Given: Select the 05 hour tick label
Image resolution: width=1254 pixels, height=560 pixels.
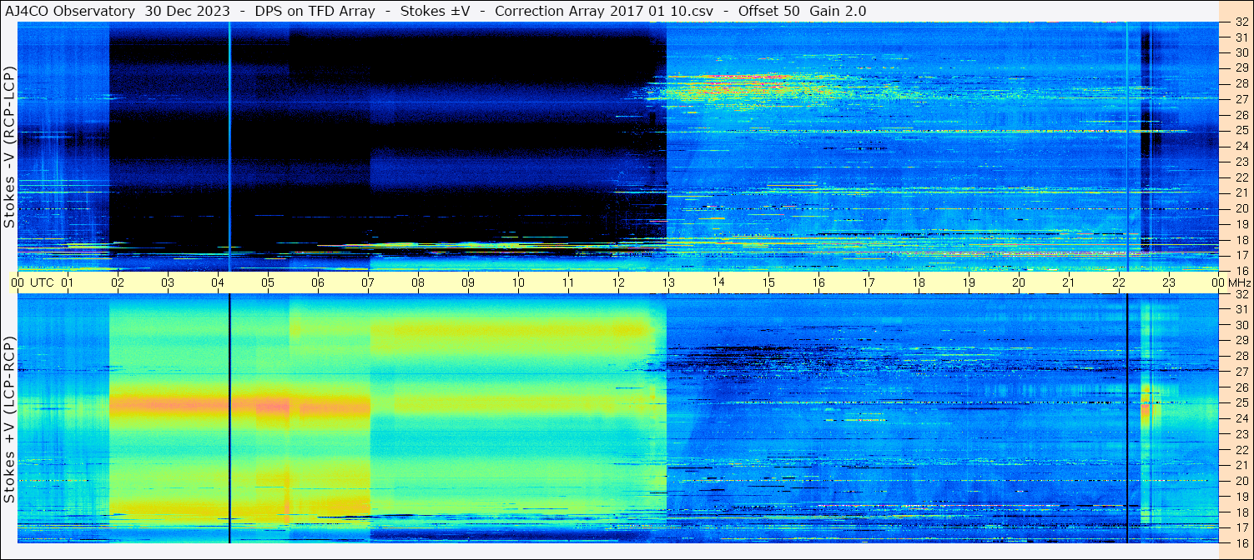Looking at the screenshot, I should click(268, 282).
